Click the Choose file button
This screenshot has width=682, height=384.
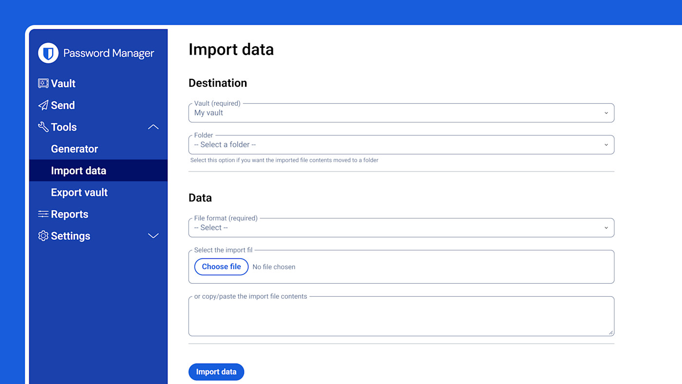click(221, 267)
